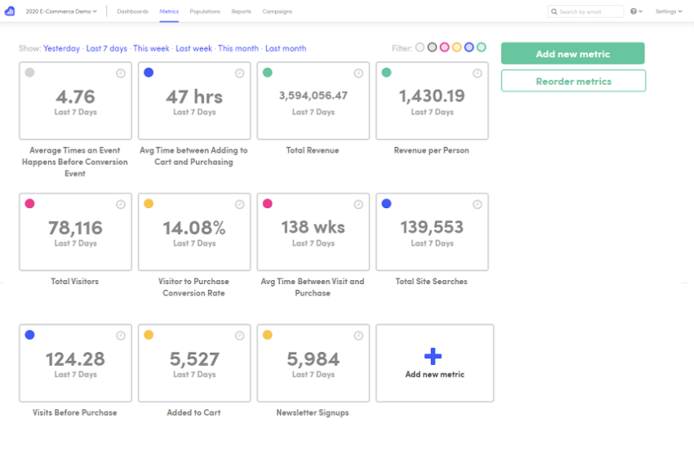
Task: Select the yellow filter color swatch
Action: tap(456, 47)
